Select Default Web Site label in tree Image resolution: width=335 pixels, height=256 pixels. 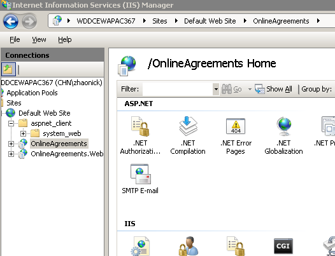coord(44,113)
